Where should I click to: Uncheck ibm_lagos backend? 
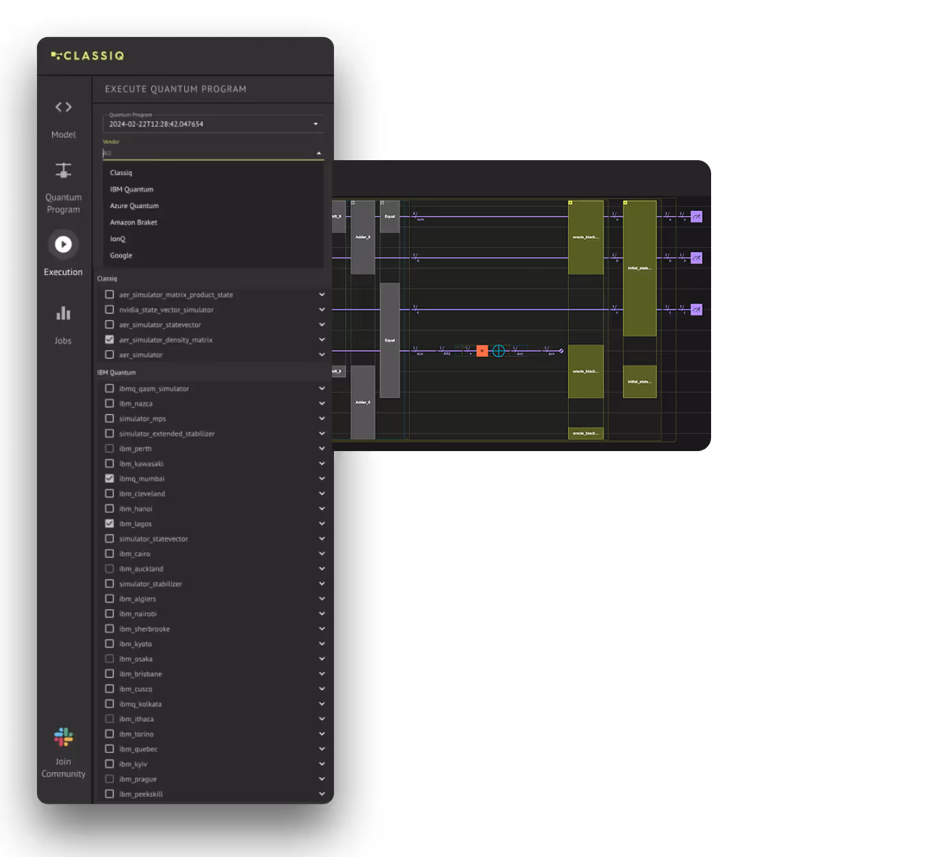(x=110, y=524)
